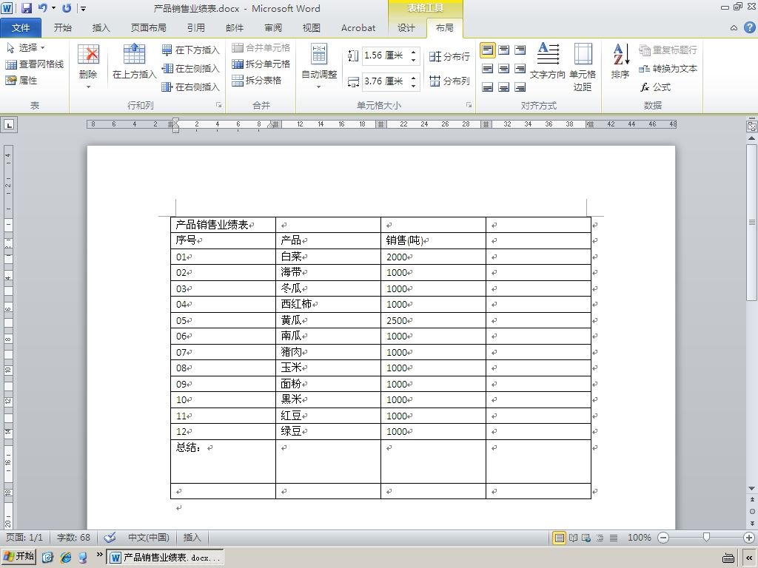The width and height of the screenshot is (758, 568).
Task: Click the spelling check status icon
Action: pyautogui.click(x=110, y=538)
